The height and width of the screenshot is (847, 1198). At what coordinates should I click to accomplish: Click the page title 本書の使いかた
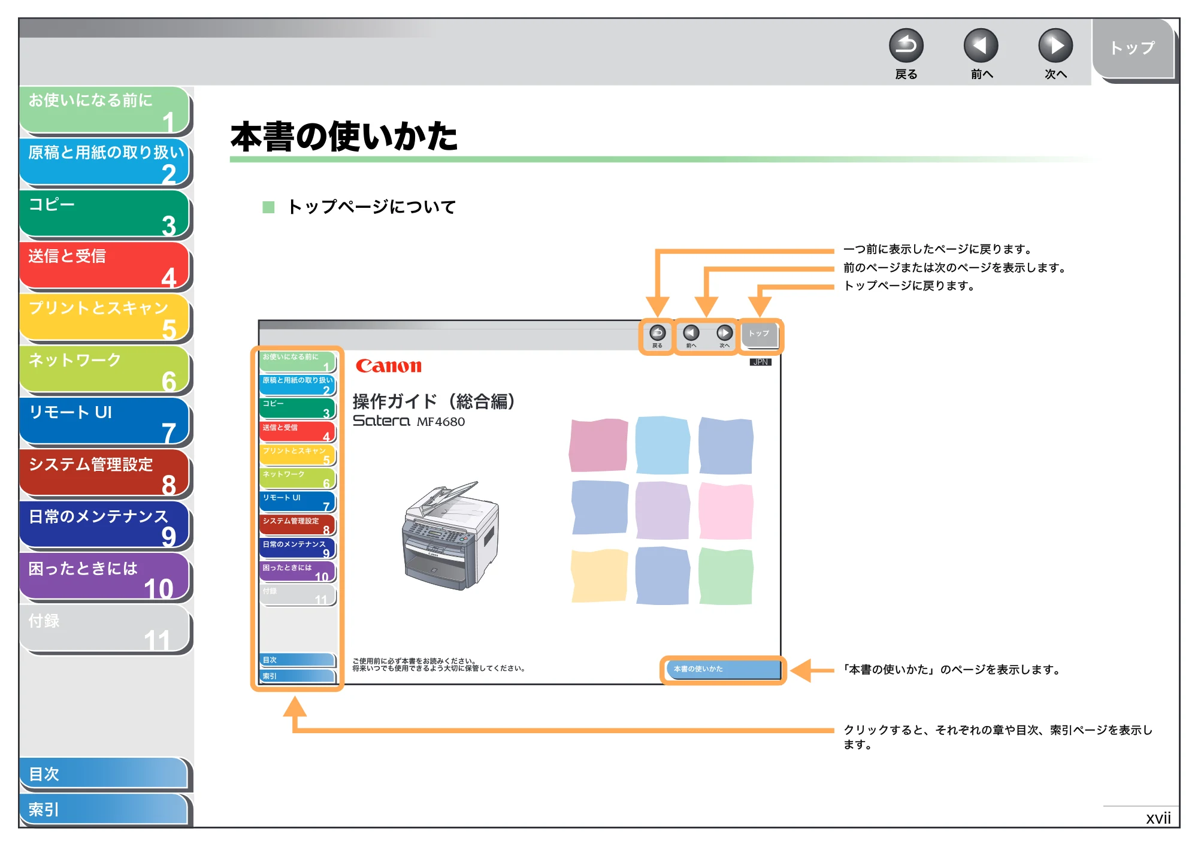[x=344, y=137]
